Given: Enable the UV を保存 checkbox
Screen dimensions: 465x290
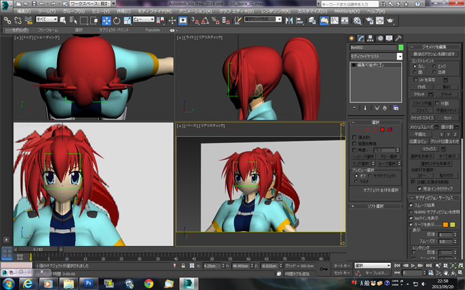Looking at the screenshot, I should click(x=415, y=80).
